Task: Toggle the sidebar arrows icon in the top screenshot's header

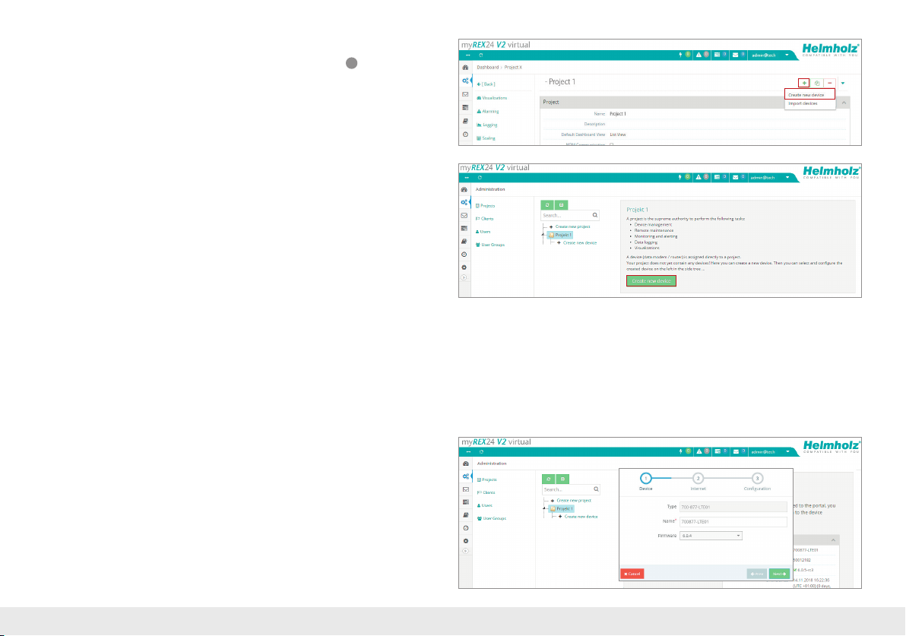Action: tap(467, 55)
